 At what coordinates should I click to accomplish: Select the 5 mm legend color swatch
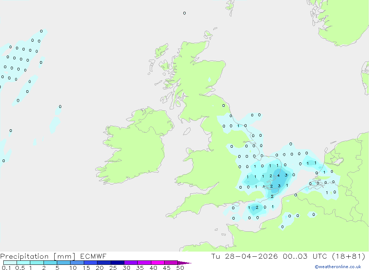click(x=63, y=263)
